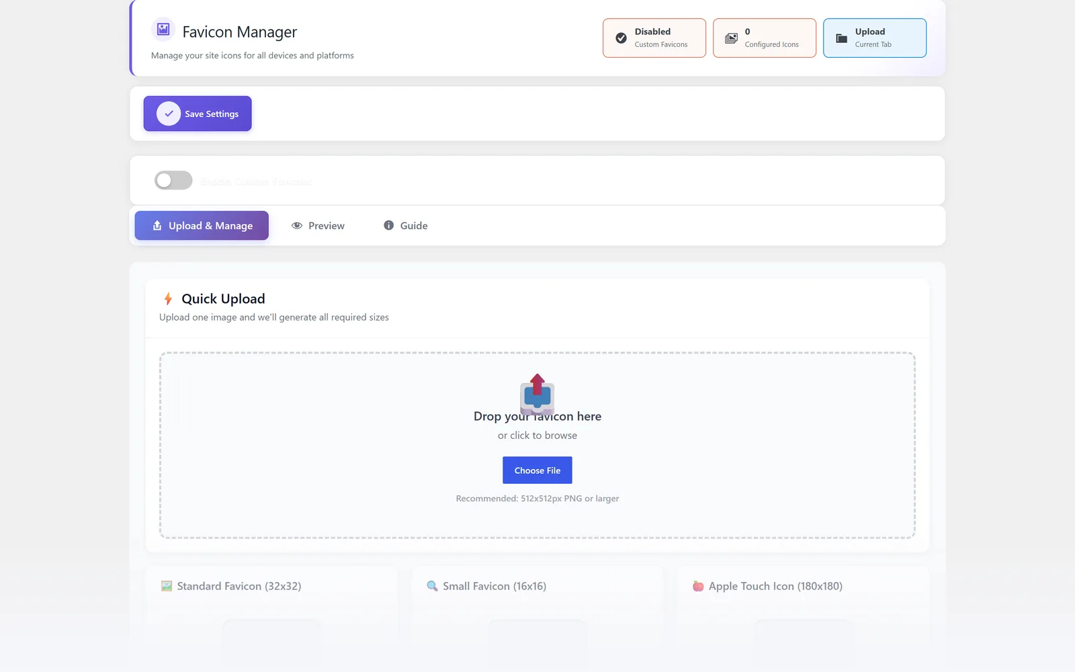
Task: Click the info icon beside Guide
Action: 388,225
